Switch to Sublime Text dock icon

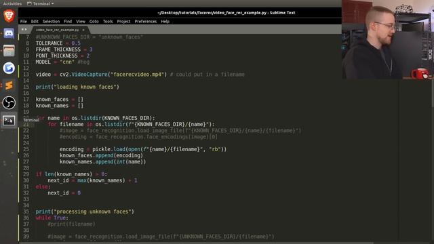(x=9, y=85)
